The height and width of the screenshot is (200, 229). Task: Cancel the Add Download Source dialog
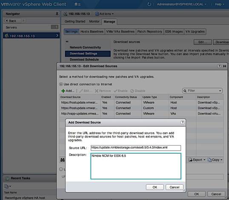pyautogui.click(x=175, y=187)
